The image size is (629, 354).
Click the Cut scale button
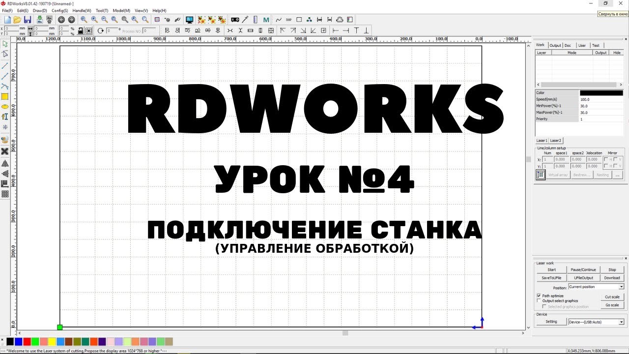pyautogui.click(x=612, y=297)
